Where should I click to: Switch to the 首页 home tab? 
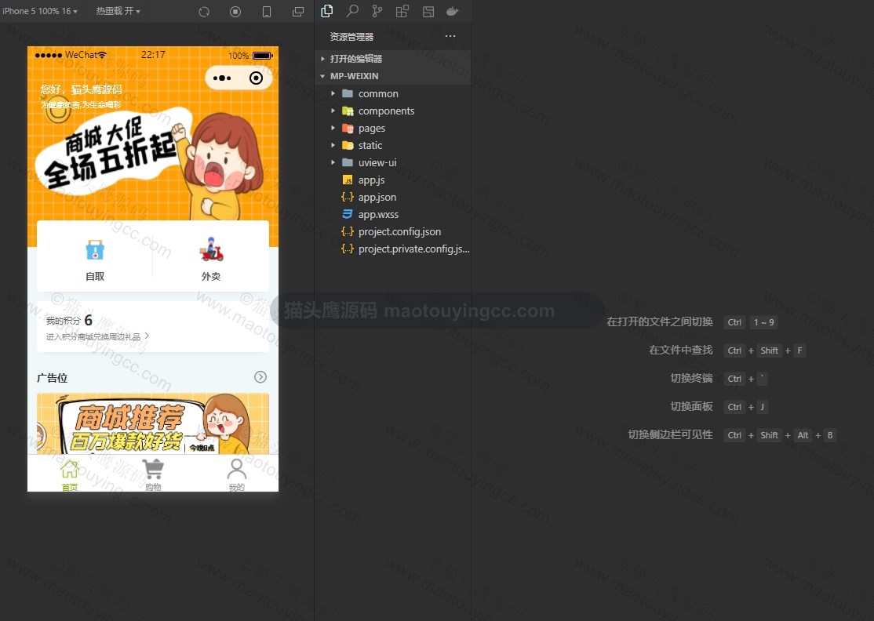[69, 474]
